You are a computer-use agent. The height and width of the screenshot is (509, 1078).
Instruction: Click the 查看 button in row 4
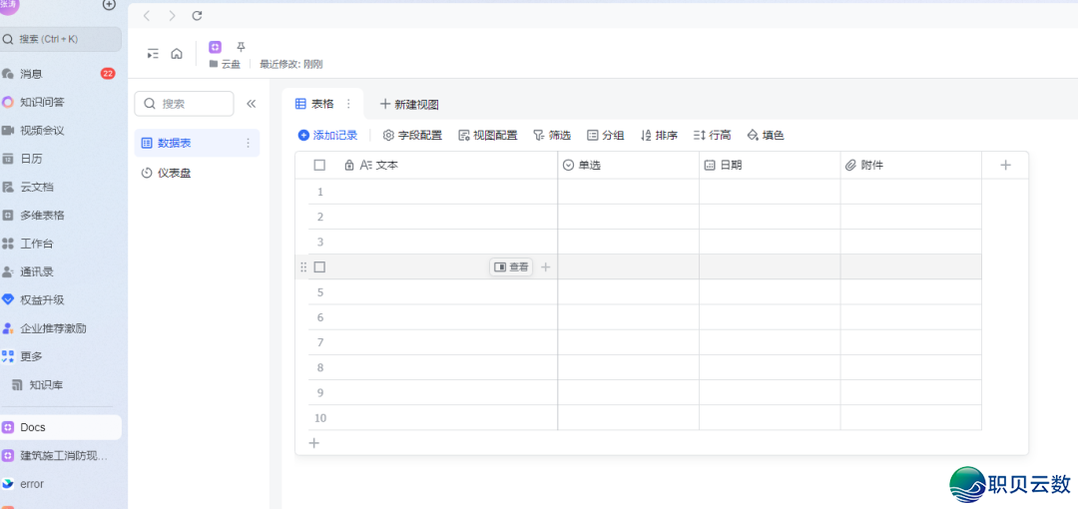click(511, 266)
